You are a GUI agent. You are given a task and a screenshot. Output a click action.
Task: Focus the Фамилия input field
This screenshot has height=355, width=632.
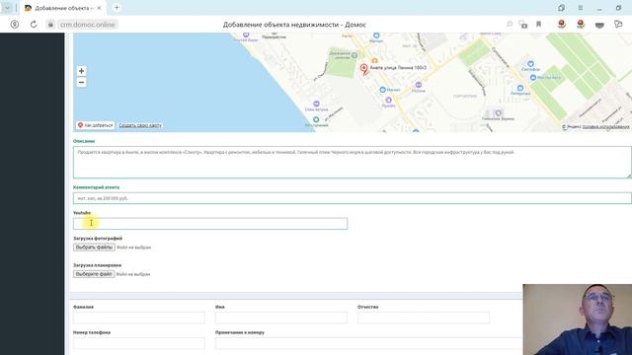pyautogui.click(x=139, y=318)
